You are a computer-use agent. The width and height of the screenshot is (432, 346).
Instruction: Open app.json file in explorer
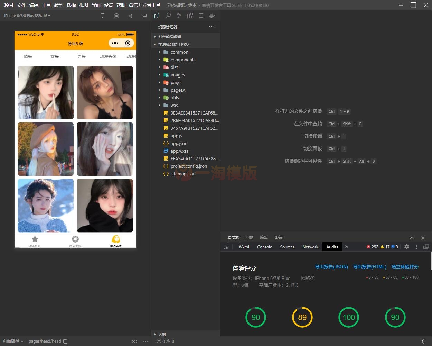[179, 143]
